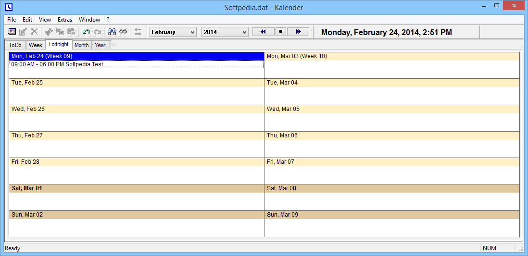
Task: Open the Extras menu
Action: tap(65, 20)
